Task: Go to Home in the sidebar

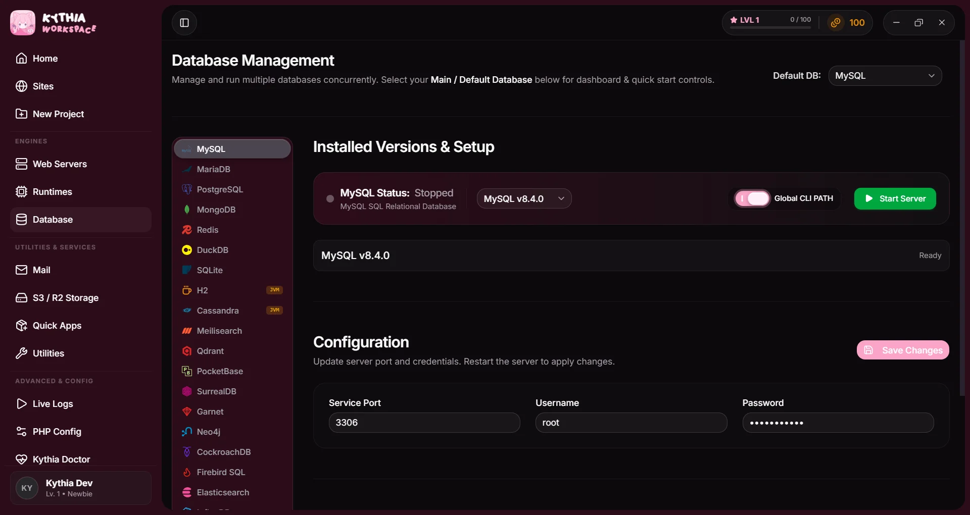Action: tap(81, 59)
